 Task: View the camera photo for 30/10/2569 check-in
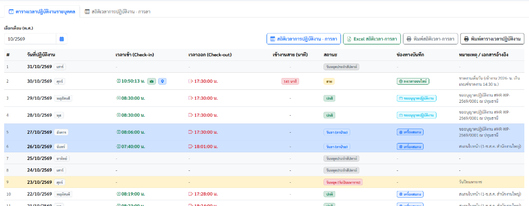coord(152,81)
